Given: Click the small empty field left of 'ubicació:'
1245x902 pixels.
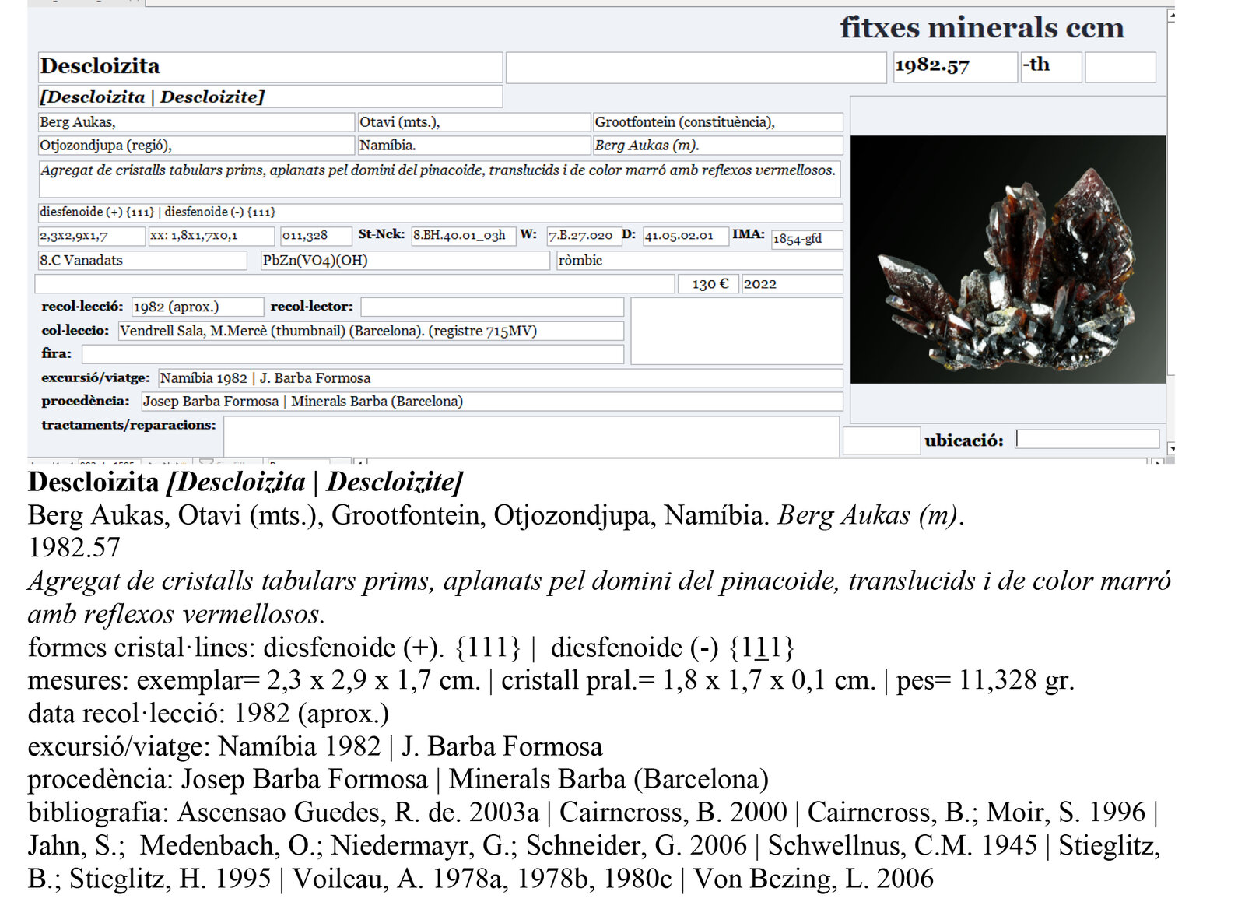Looking at the screenshot, I should click(882, 440).
